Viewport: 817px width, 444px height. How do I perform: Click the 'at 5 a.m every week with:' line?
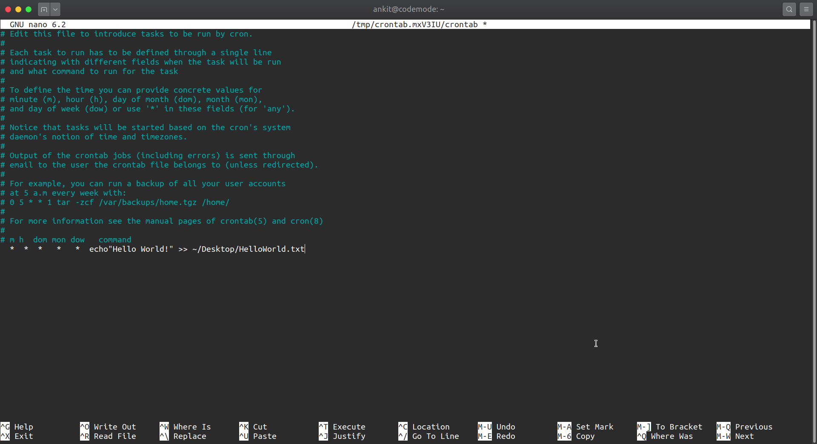click(63, 193)
